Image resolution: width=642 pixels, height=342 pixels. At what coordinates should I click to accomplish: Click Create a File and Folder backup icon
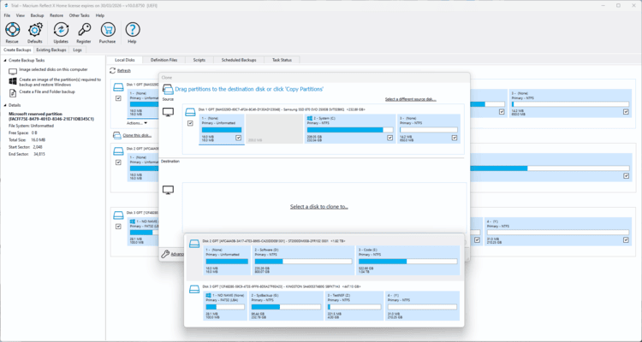[x=13, y=91]
